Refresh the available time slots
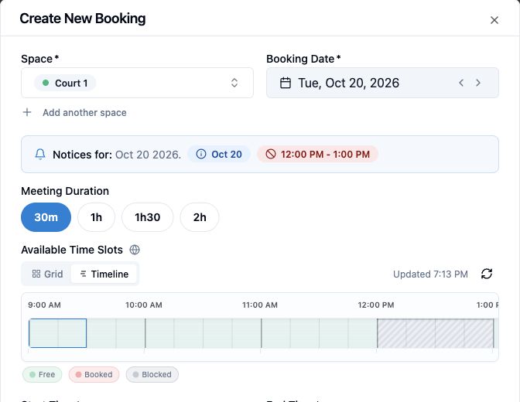The height and width of the screenshot is (402, 520). (x=487, y=274)
